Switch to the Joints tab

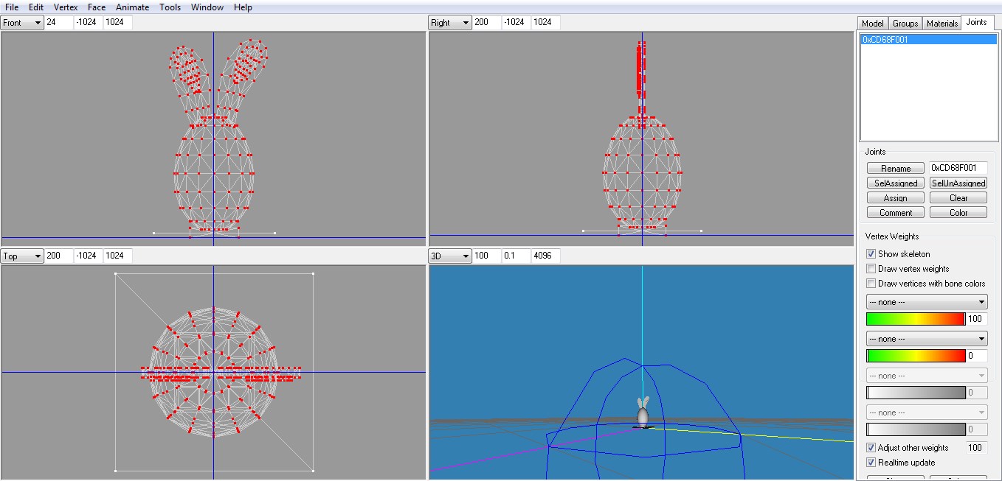point(976,23)
